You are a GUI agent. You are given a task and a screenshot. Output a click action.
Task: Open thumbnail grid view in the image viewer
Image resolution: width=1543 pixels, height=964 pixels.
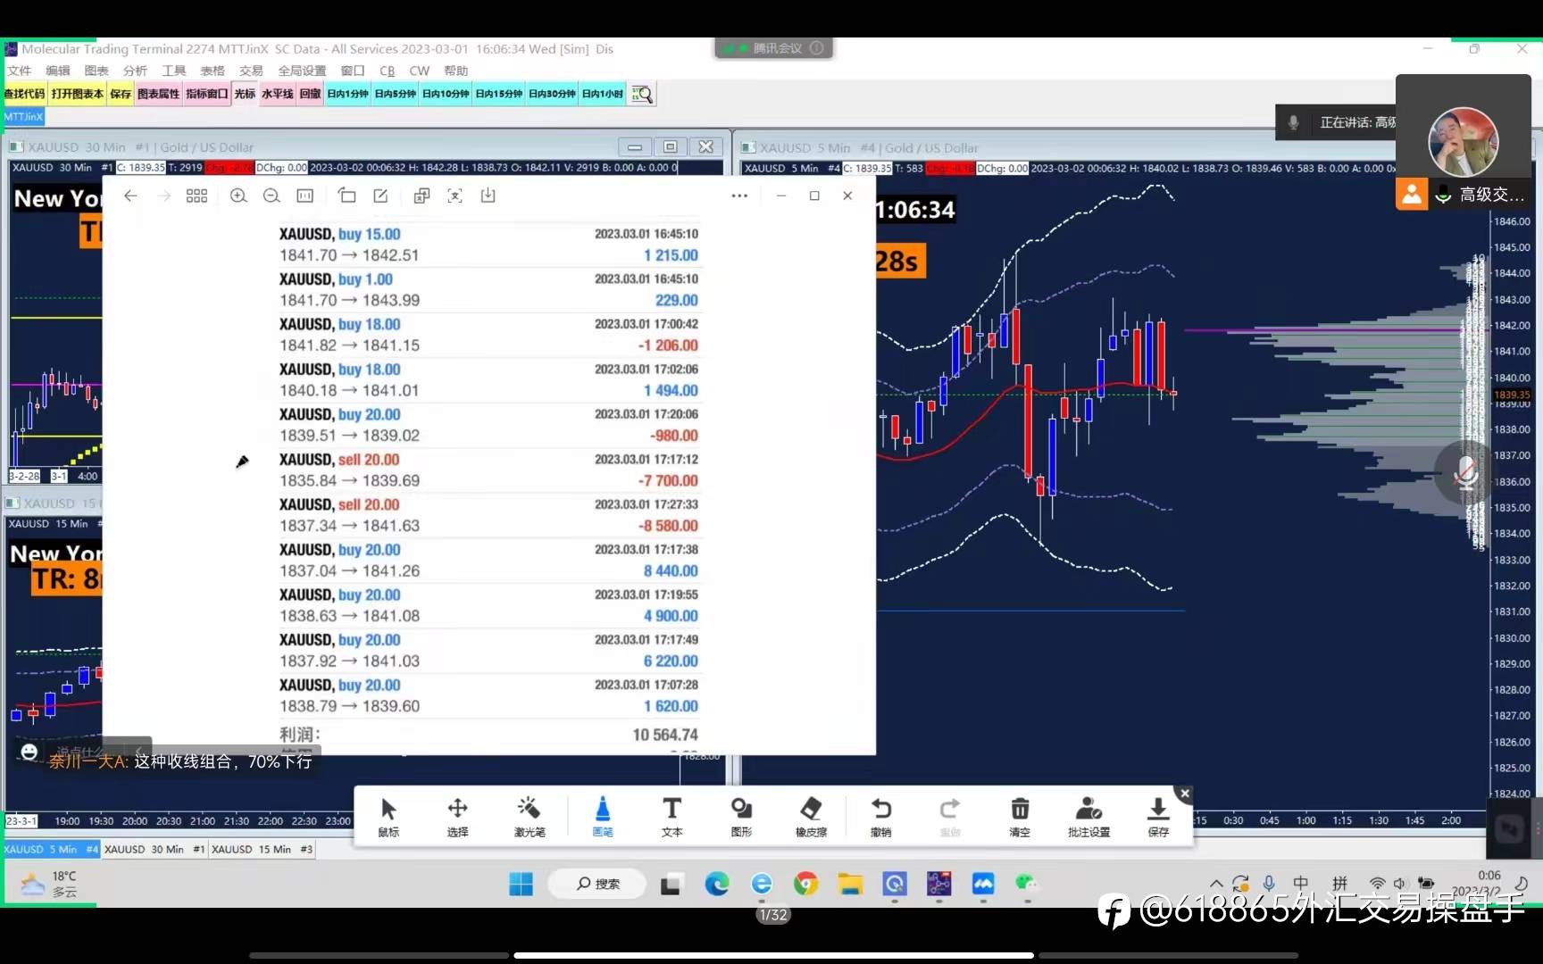pyautogui.click(x=196, y=195)
